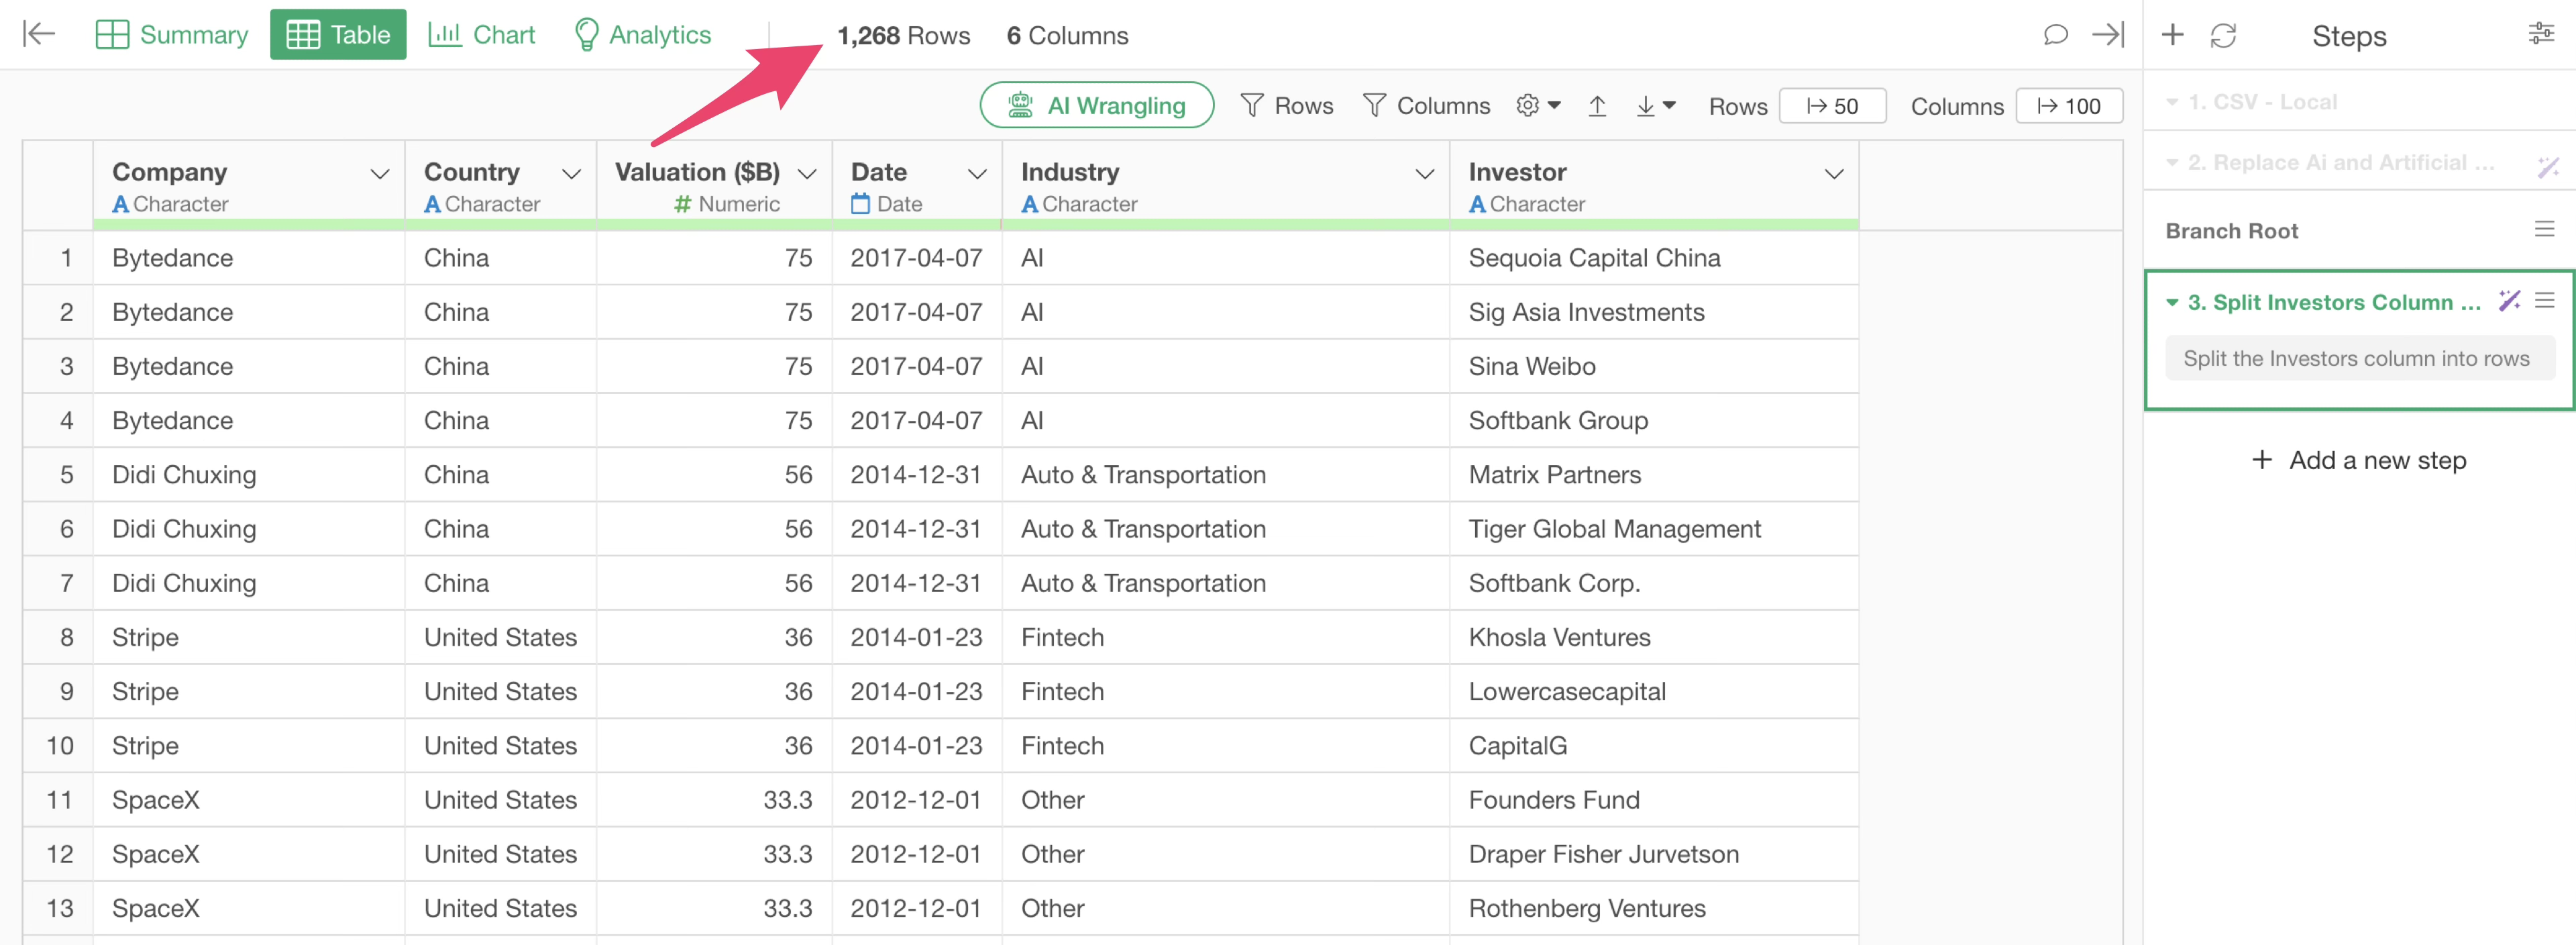Switch to the Table view
Screen dimensions: 2576x945
(x=338, y=34)
